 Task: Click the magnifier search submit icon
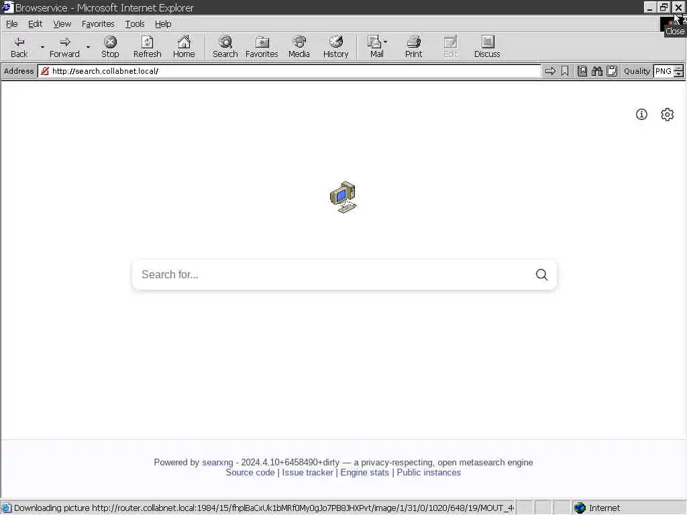pyautogui.click(x=541, y=274)
